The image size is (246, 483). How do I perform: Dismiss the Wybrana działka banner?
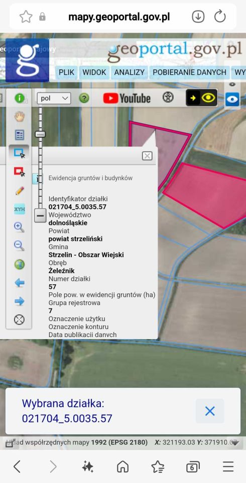[x=210, y=411]
